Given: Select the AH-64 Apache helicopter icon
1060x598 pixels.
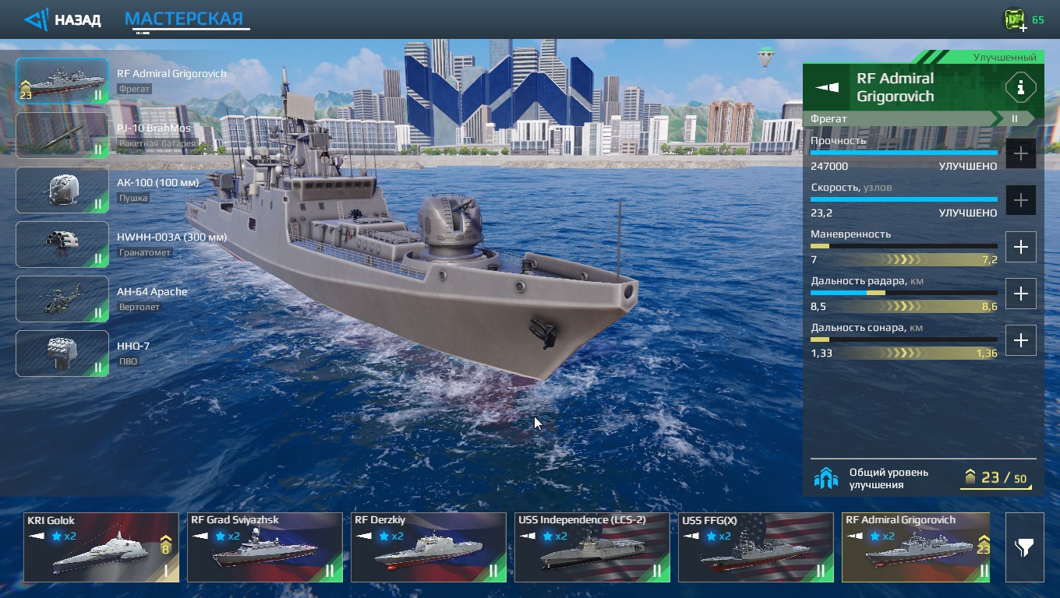Looking at the screenshot, I should [x=62, y=299].
